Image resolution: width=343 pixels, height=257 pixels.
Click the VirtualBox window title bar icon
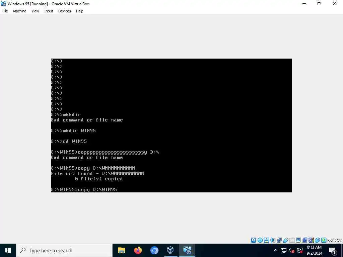pos(3,4)
